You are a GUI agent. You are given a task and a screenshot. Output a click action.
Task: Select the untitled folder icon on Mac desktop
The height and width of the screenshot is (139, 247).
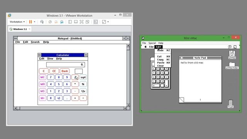coord(232,65)
